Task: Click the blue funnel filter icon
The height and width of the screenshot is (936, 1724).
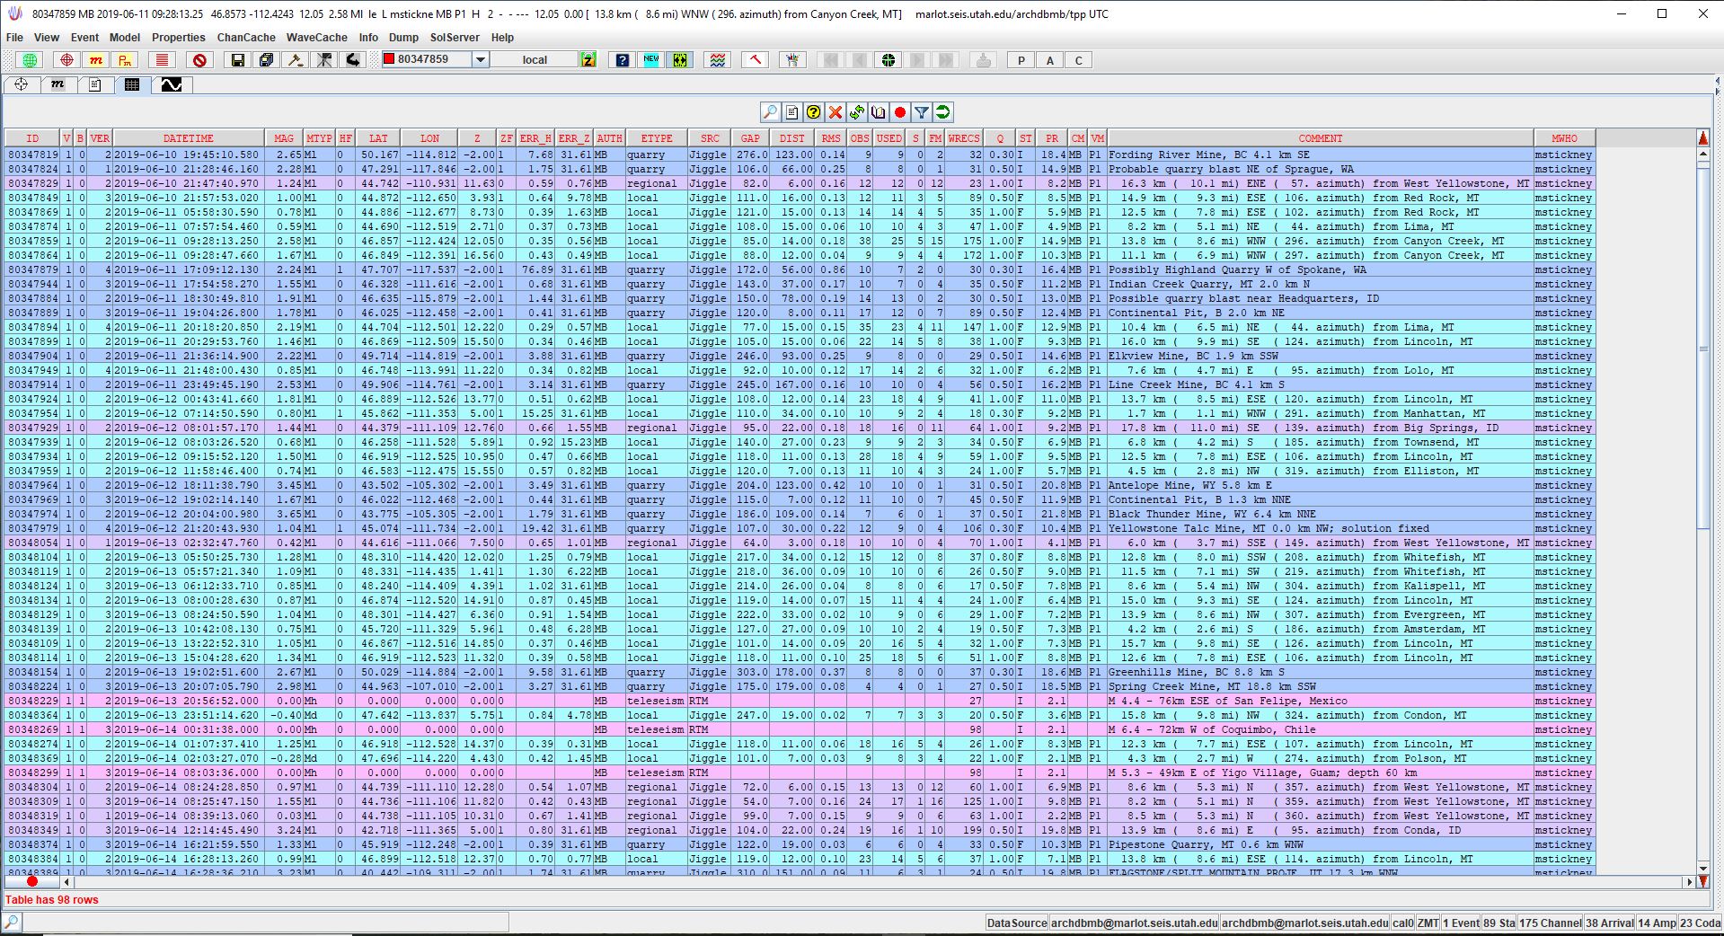Action: click(x=921, y=112)
